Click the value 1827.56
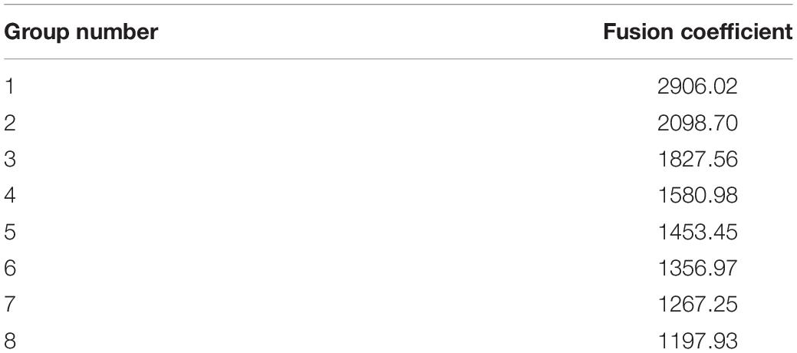 (697, 159)
